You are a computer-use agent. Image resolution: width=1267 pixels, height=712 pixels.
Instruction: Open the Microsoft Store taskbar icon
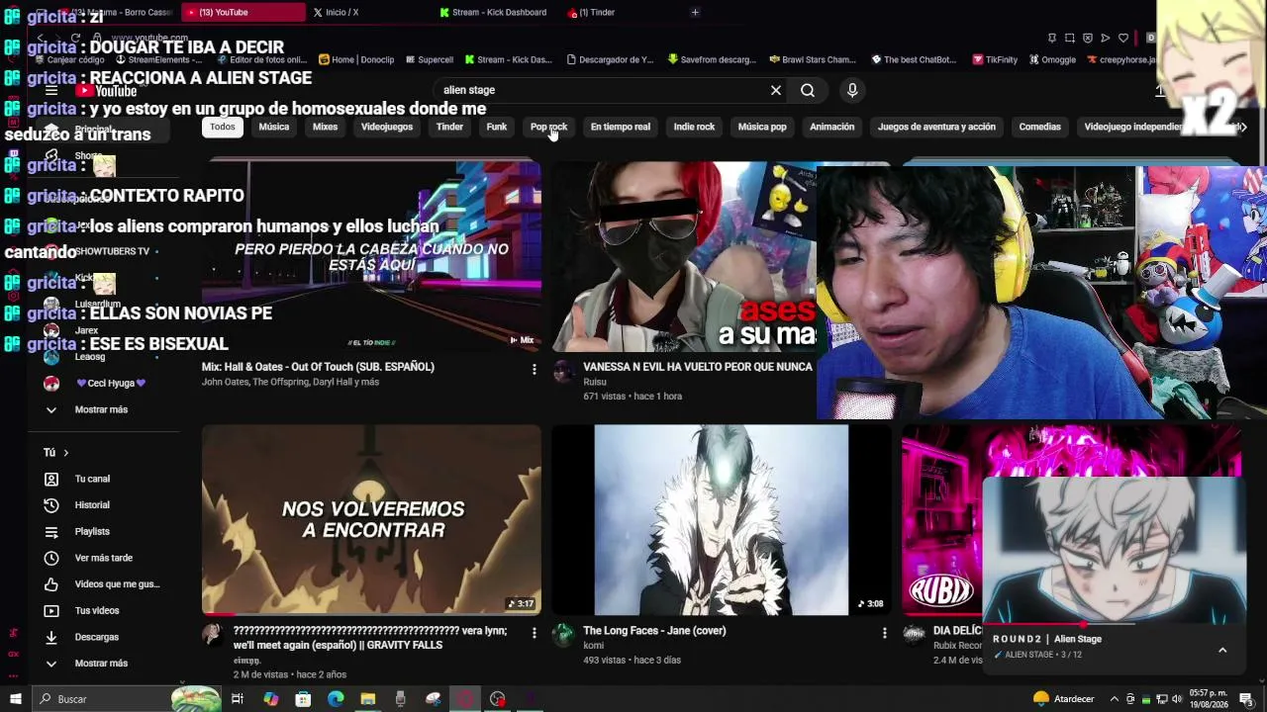tap(303, 699)
